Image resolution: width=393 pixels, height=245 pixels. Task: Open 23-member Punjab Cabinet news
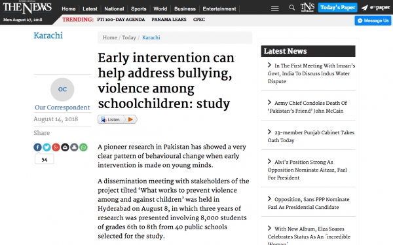[x=311, y=136]
